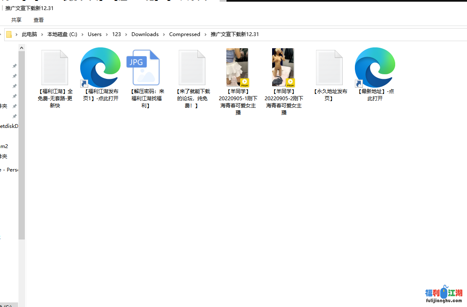Screen dimensions: 467x307
Task: Expand the chevron after Users in breadcrumb
Action: tap(107, 34)
